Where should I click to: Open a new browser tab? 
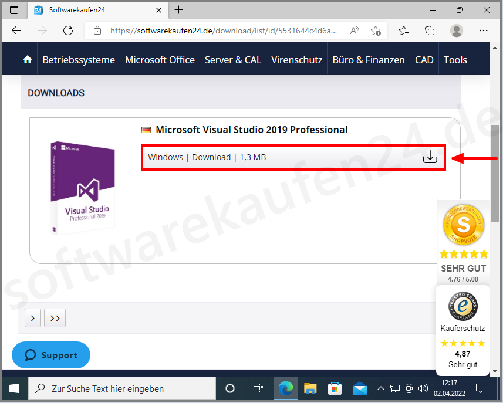(178, 10)
